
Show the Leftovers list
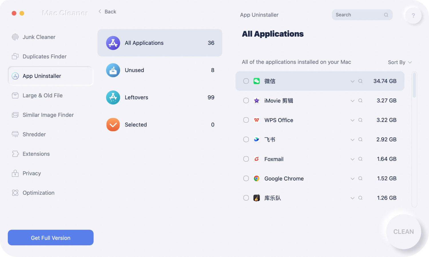[x=160, y=97]
